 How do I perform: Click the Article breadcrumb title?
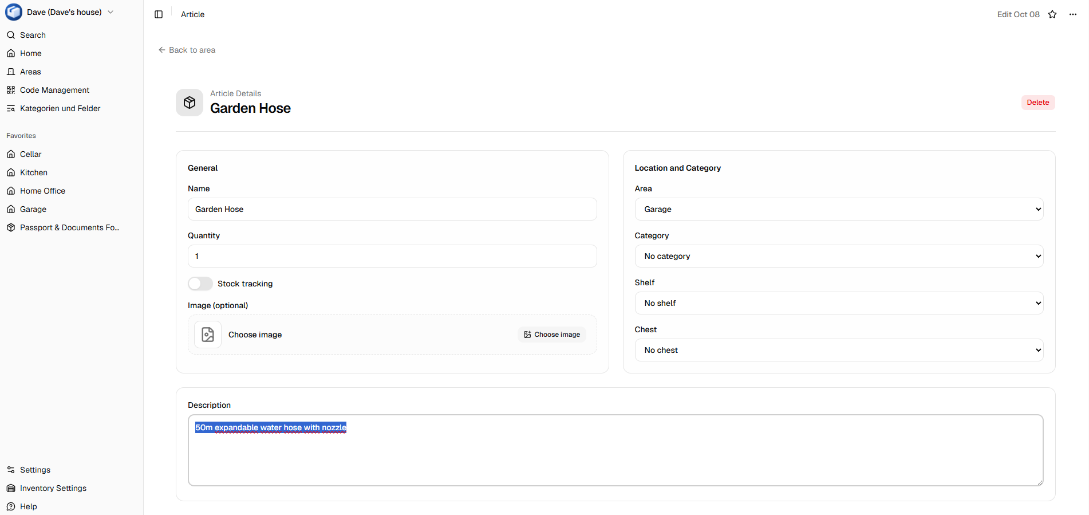coord(192,14)
